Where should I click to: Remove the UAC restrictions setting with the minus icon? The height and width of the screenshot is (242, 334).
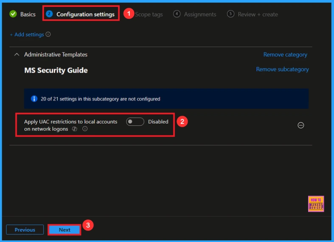click(300, 125)
